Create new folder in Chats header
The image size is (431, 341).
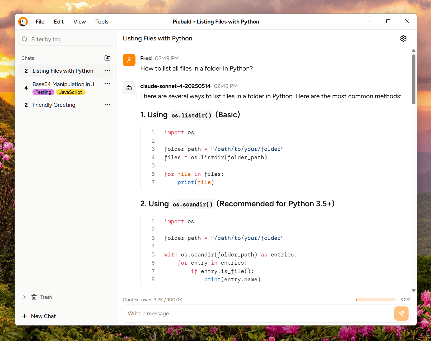(107, 58)
